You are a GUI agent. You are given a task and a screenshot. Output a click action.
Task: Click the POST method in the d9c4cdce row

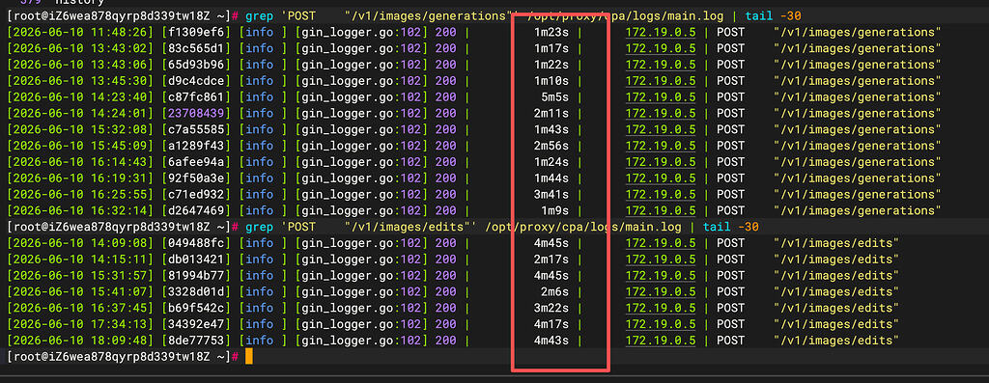coord(730,81)
